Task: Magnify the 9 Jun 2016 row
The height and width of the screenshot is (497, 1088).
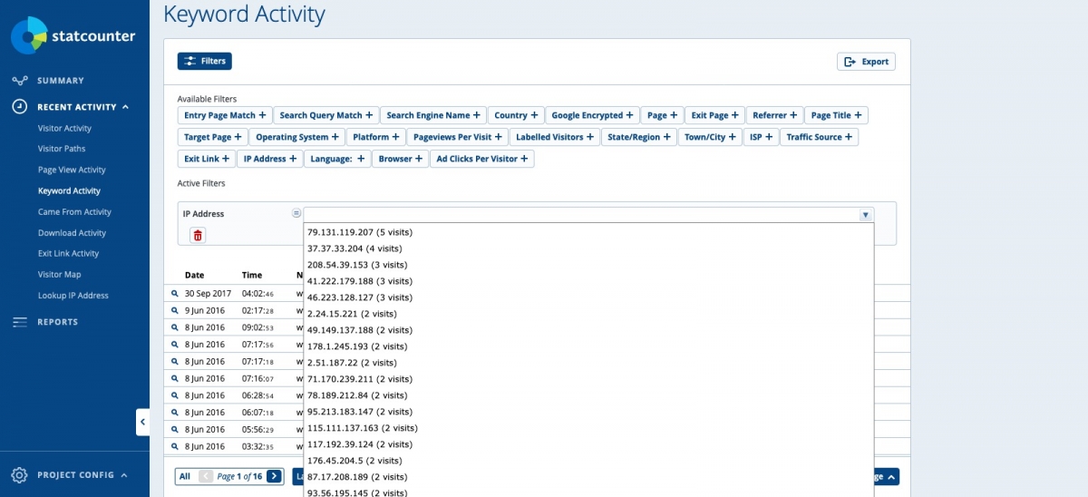Action: click(175, 310)
